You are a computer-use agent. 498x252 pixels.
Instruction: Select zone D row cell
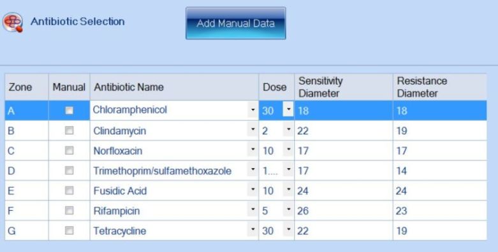[27, 171]
